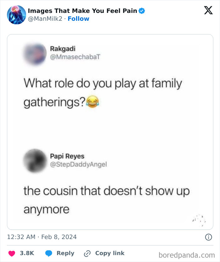Click the 3.8K likes count

(x=27, y=253)
